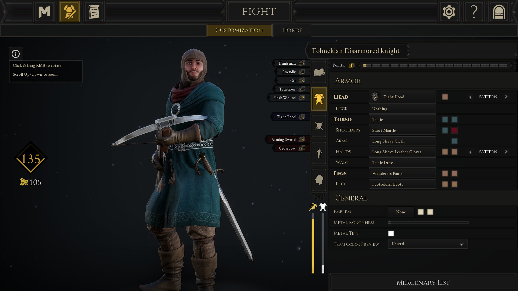The image size is (518, 291).
Task: Open the Mordhau main menu M icon
Action: coord(44,12)
